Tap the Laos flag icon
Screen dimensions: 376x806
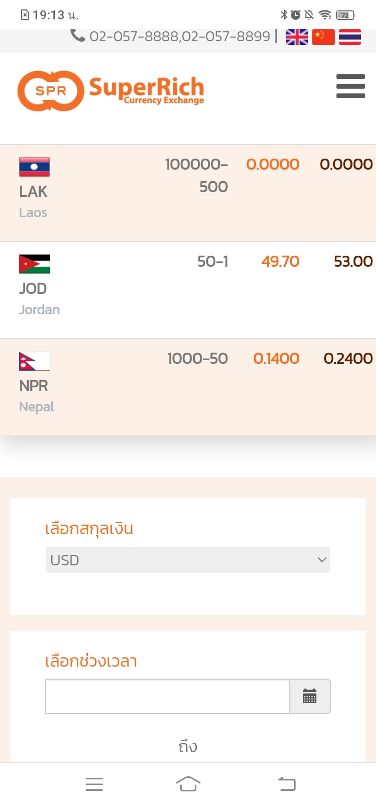(34, 167)
